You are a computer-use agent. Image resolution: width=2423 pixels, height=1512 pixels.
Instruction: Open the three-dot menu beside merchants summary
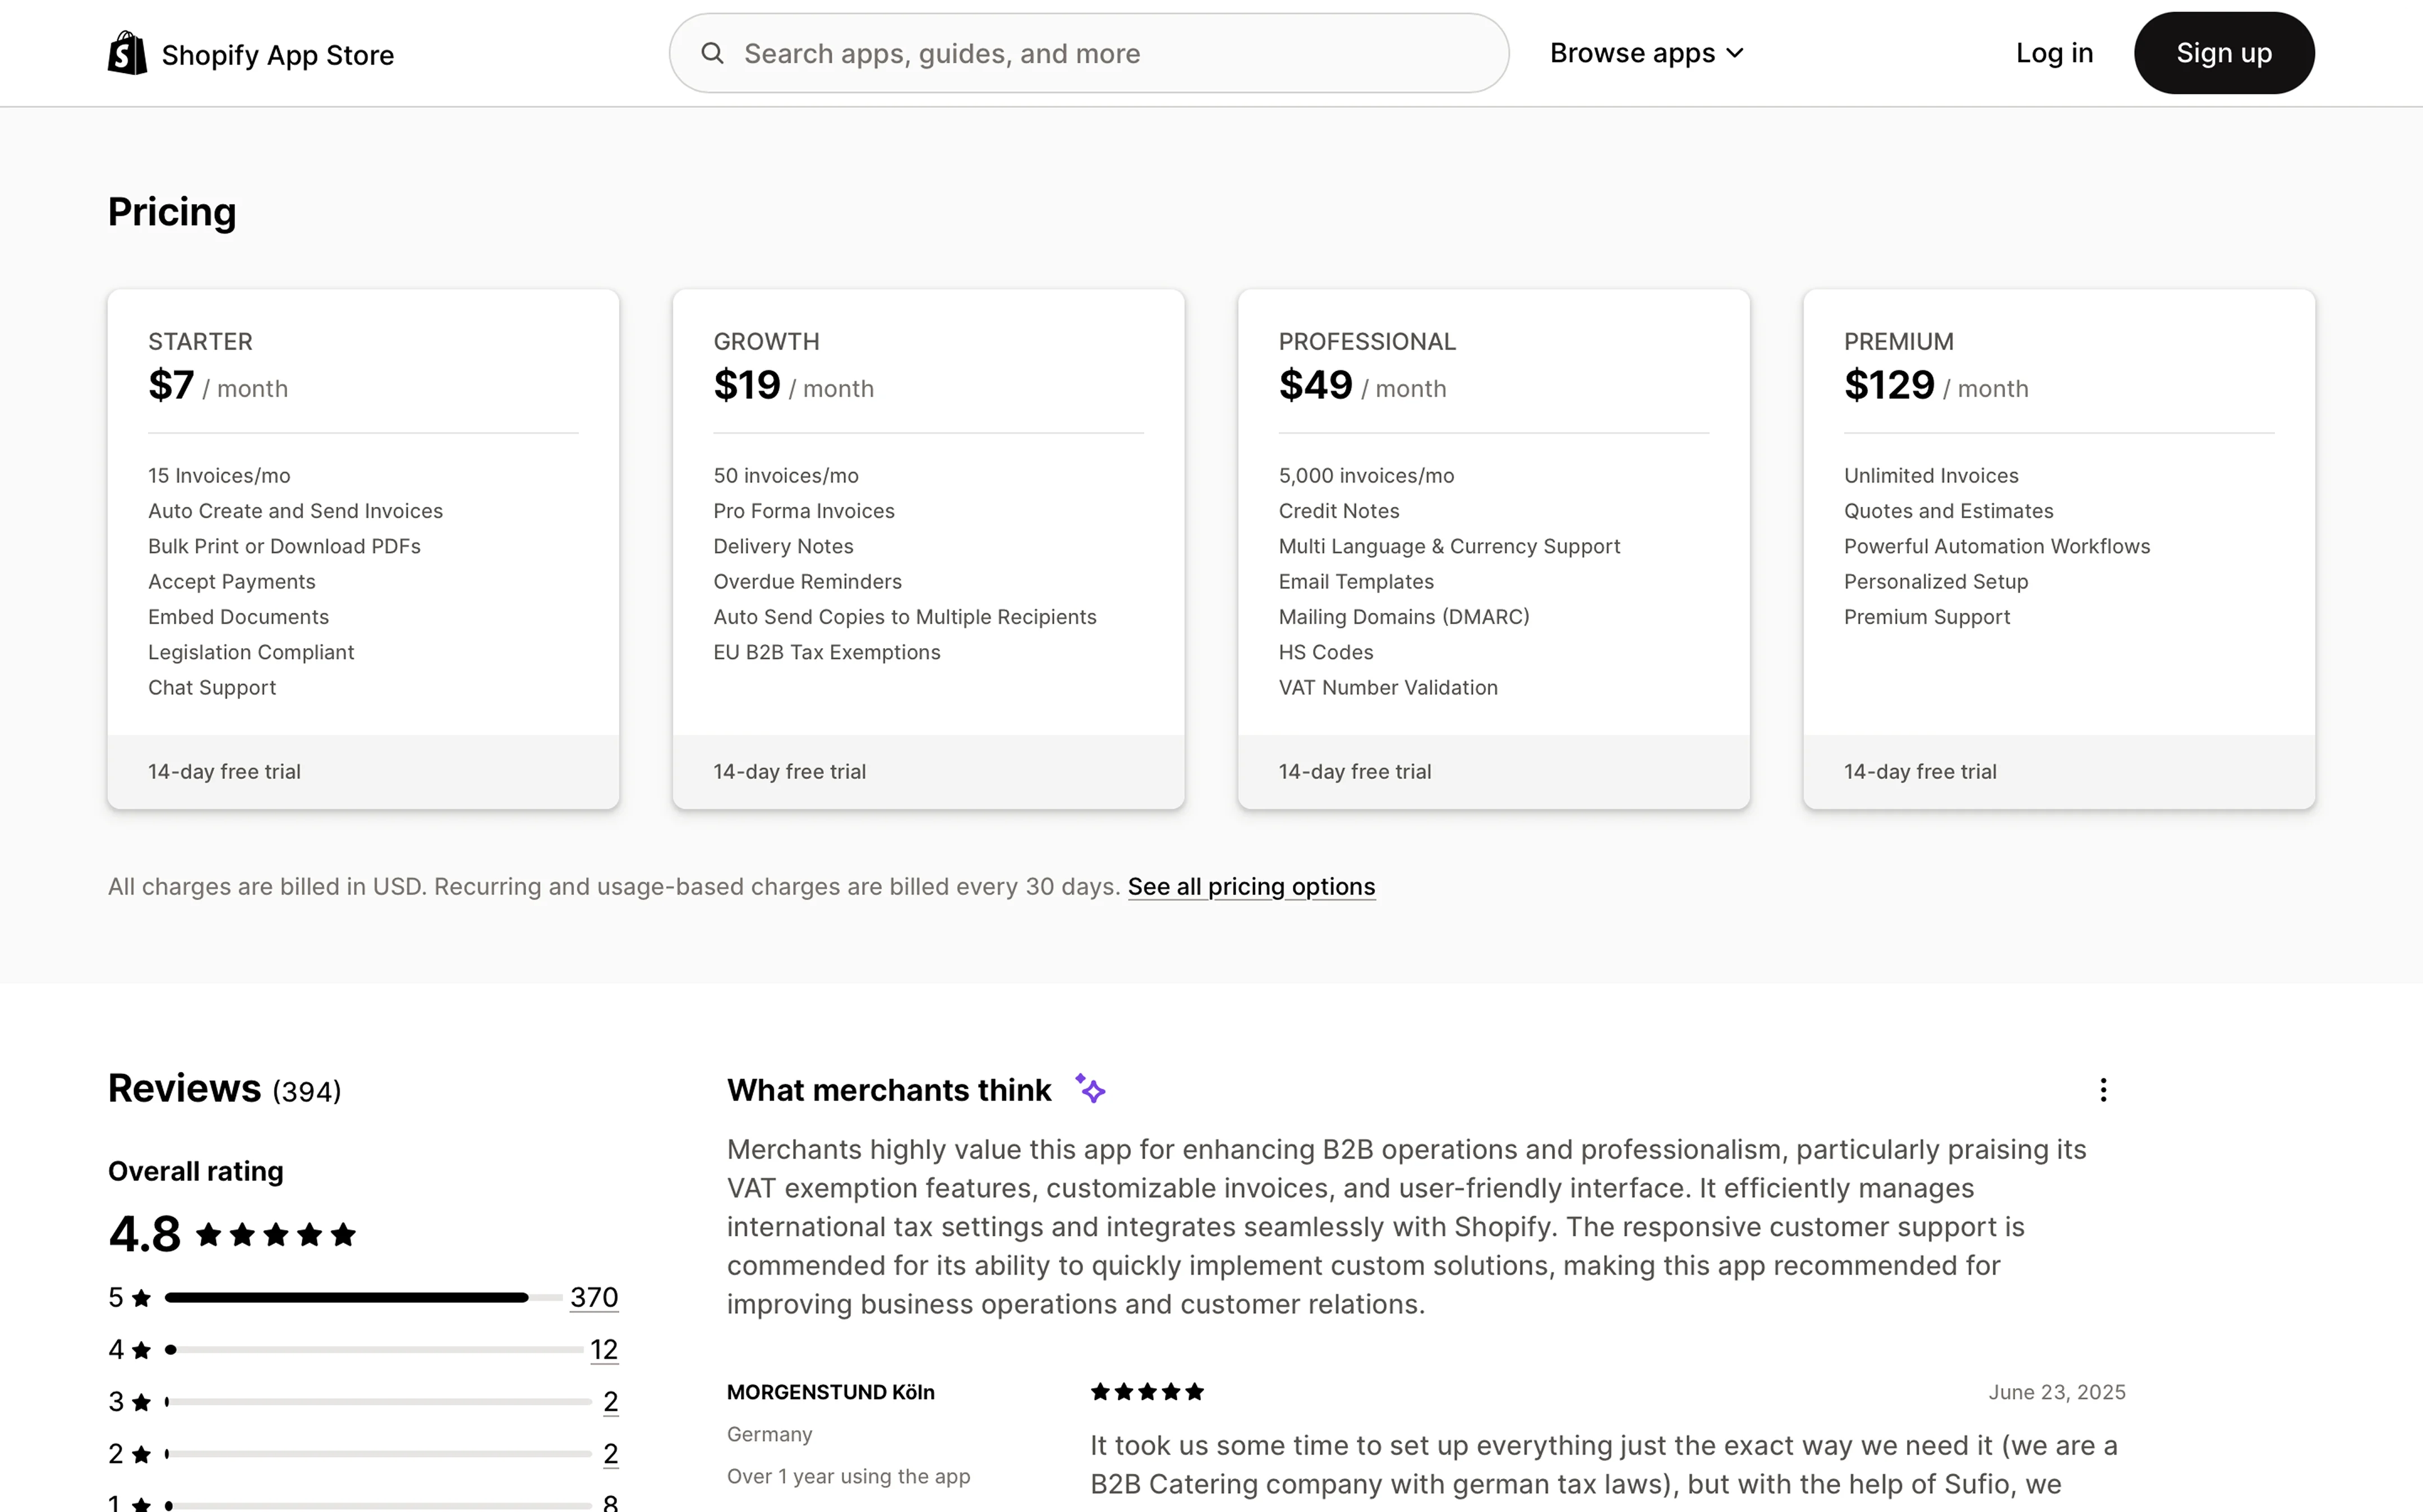tap(2103, 1089)
